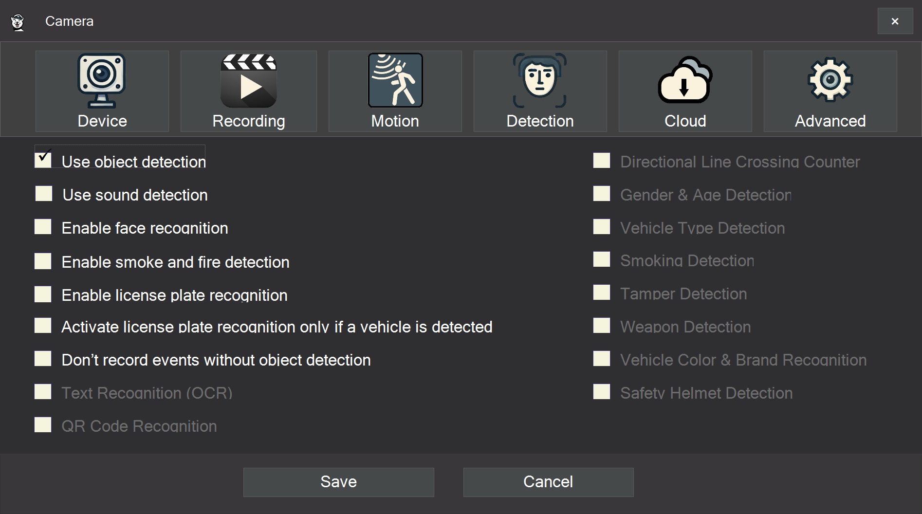Click the app logo in title bar
This screenshot has height=514, width=922.
click(18, 22)
